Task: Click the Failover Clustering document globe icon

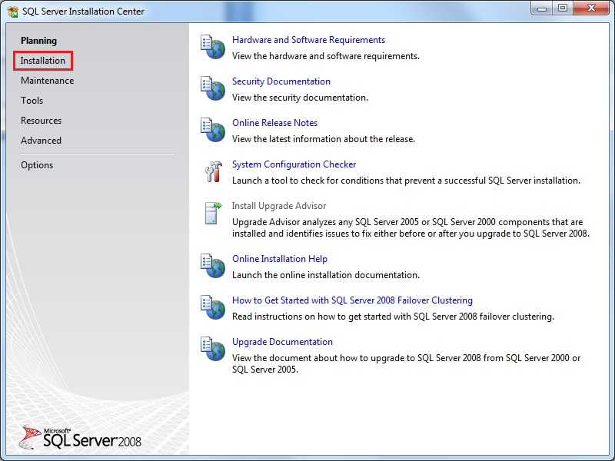Action: click(x=213, y=307)
